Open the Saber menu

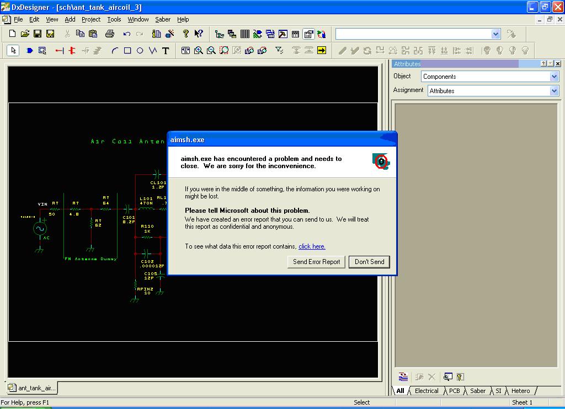coord(162,19)
